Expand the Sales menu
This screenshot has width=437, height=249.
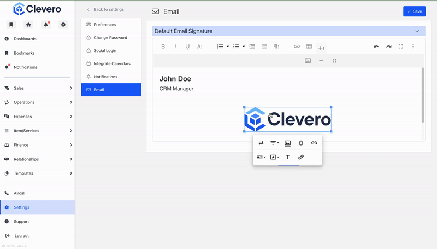[37, 88]
